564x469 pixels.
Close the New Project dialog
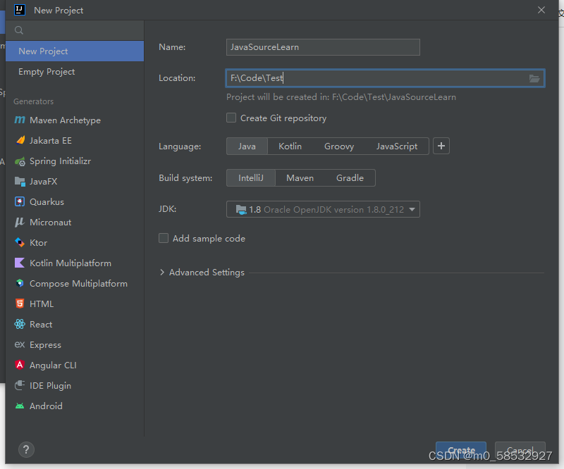[541, 10]
